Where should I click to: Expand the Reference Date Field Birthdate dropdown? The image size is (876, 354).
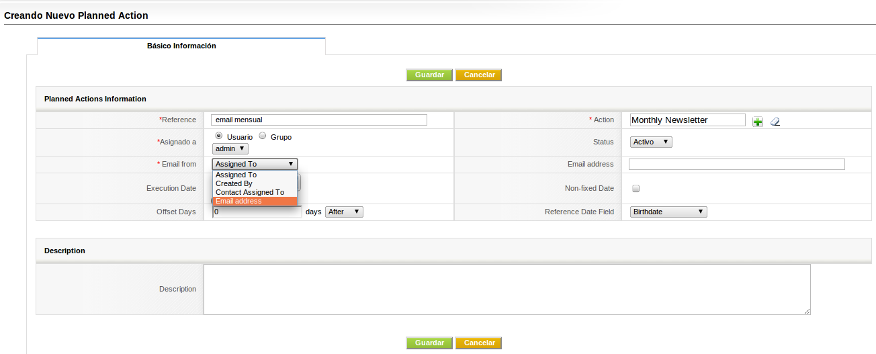pyautogui.click(x=668, y=212)
